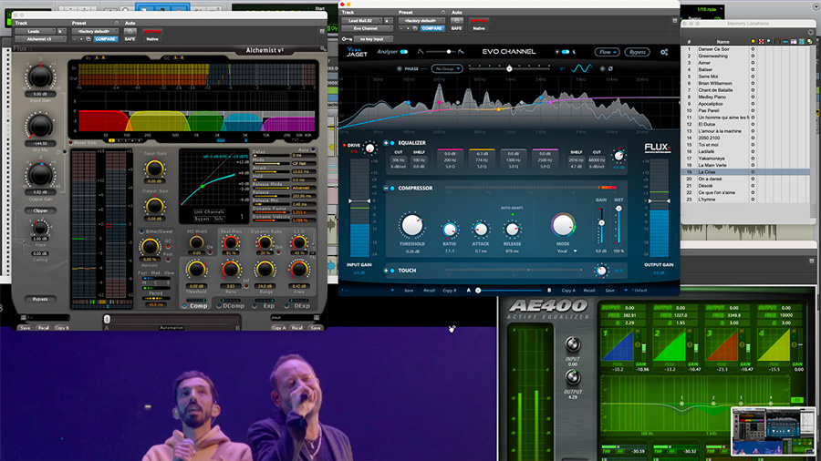Viewport: 821px width, 461px height.
Task: Toggle the Evo Channel Phase enable button
Action: click(399, 68)
